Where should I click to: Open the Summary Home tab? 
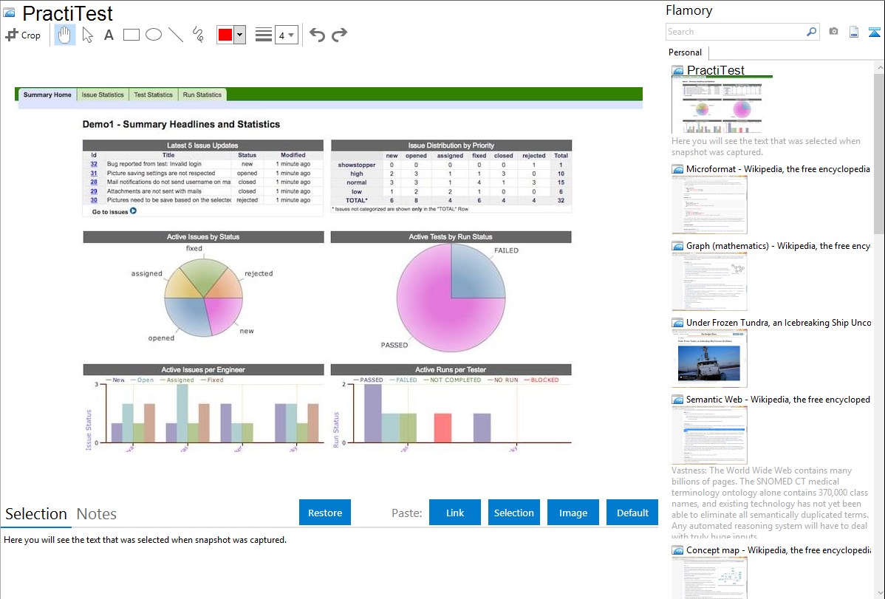[47, 95]
